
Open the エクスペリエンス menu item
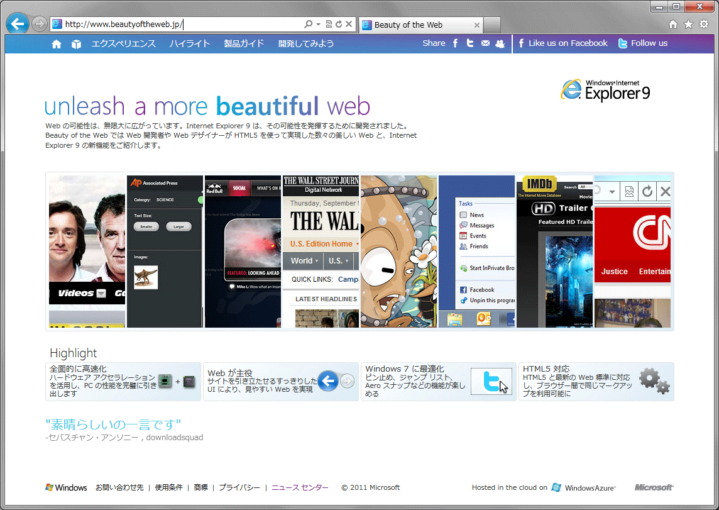pos(123,43)
